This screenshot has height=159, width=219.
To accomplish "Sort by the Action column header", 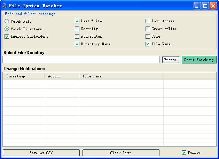I will click(62, 76).
